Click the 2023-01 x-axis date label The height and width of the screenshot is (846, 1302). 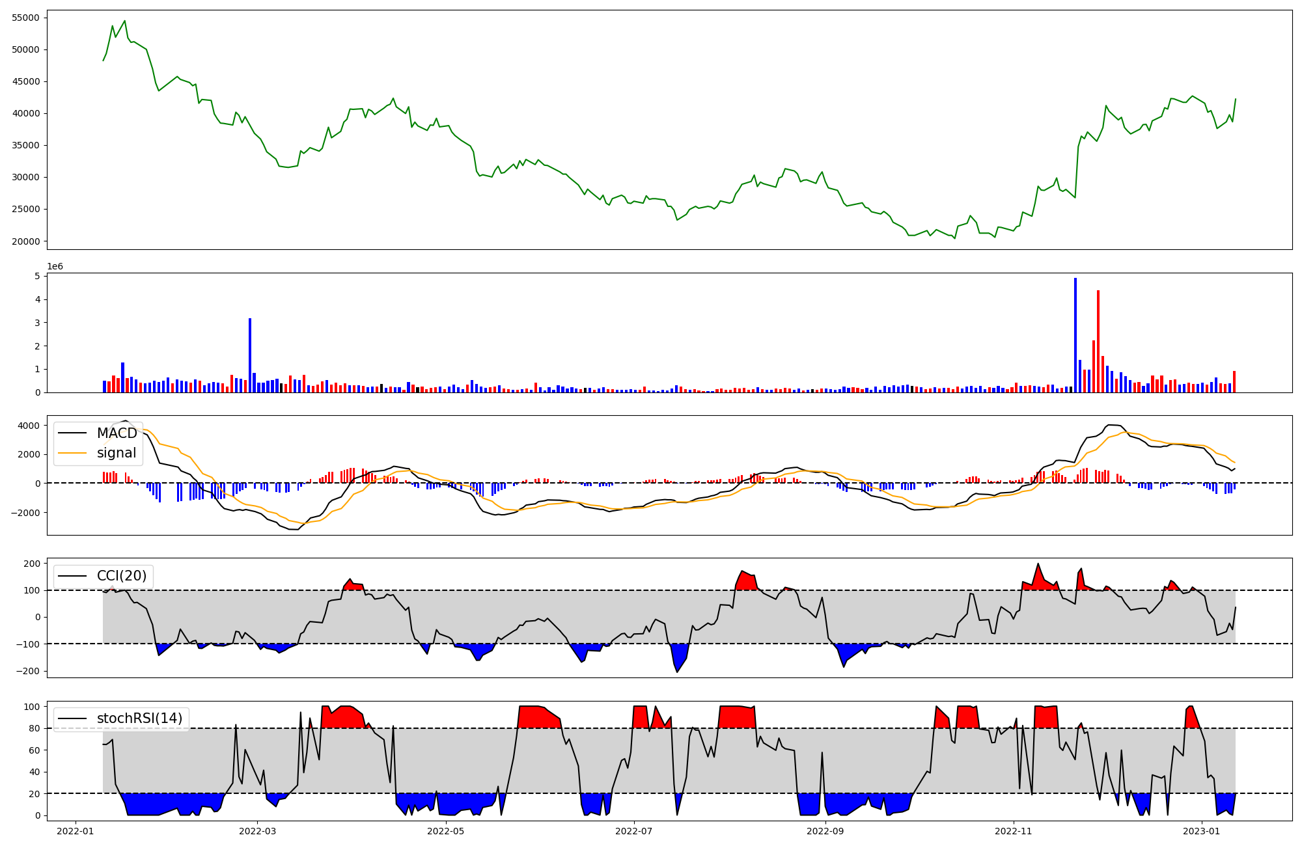click(1202, 831)
